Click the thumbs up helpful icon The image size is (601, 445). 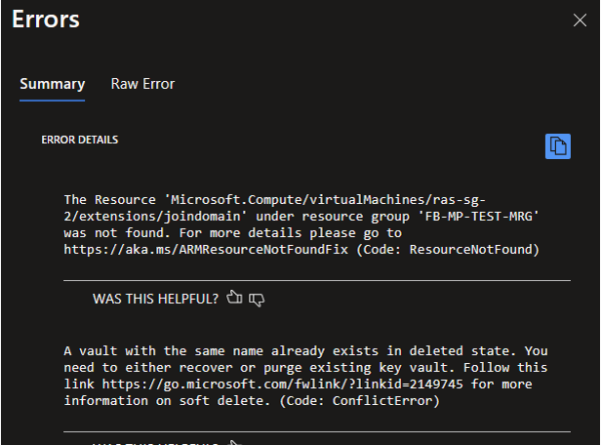tap(233, 298)
